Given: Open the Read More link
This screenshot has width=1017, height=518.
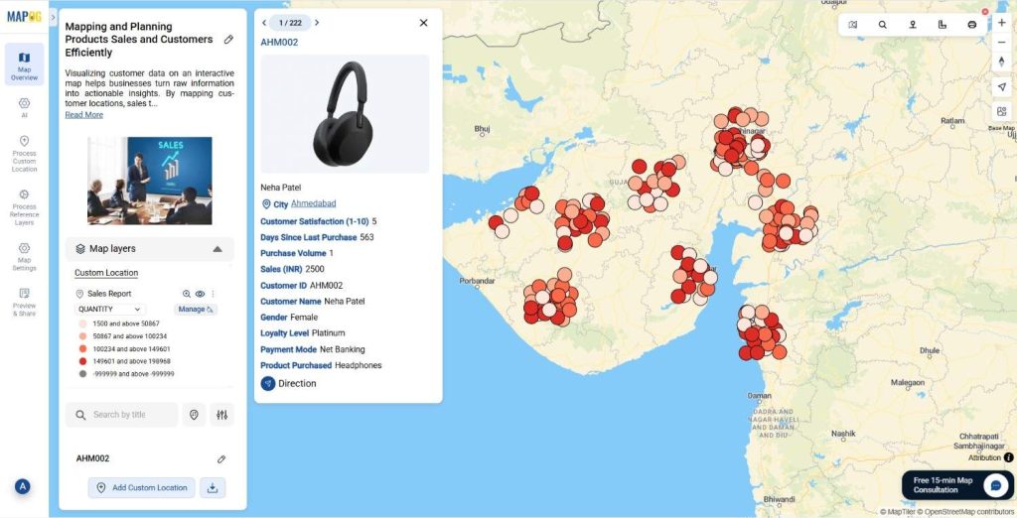Looking at the screenshot, I should coord(83,115).
